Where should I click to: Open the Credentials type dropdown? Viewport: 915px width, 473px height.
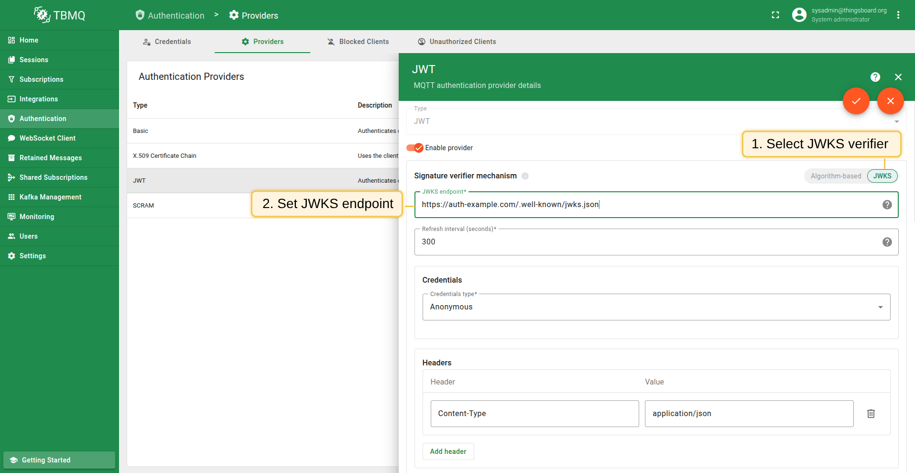point(656,307)
